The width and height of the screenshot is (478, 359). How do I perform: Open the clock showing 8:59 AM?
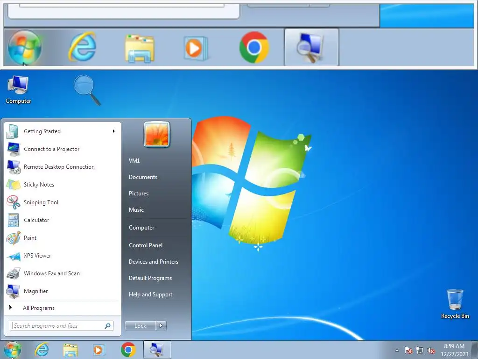[454, 350]
